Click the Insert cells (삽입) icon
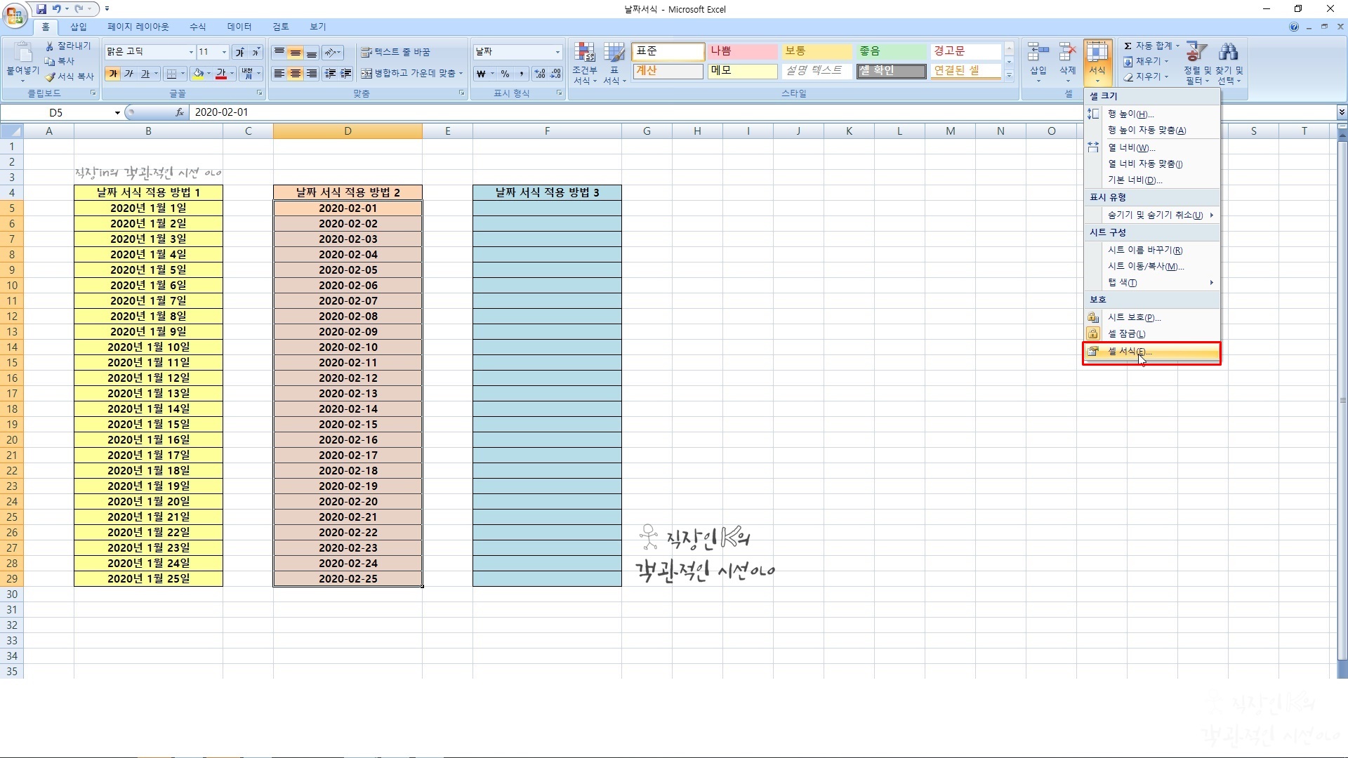The width and height of the screenshot is (1348, 758). [x=1038, y=53]
